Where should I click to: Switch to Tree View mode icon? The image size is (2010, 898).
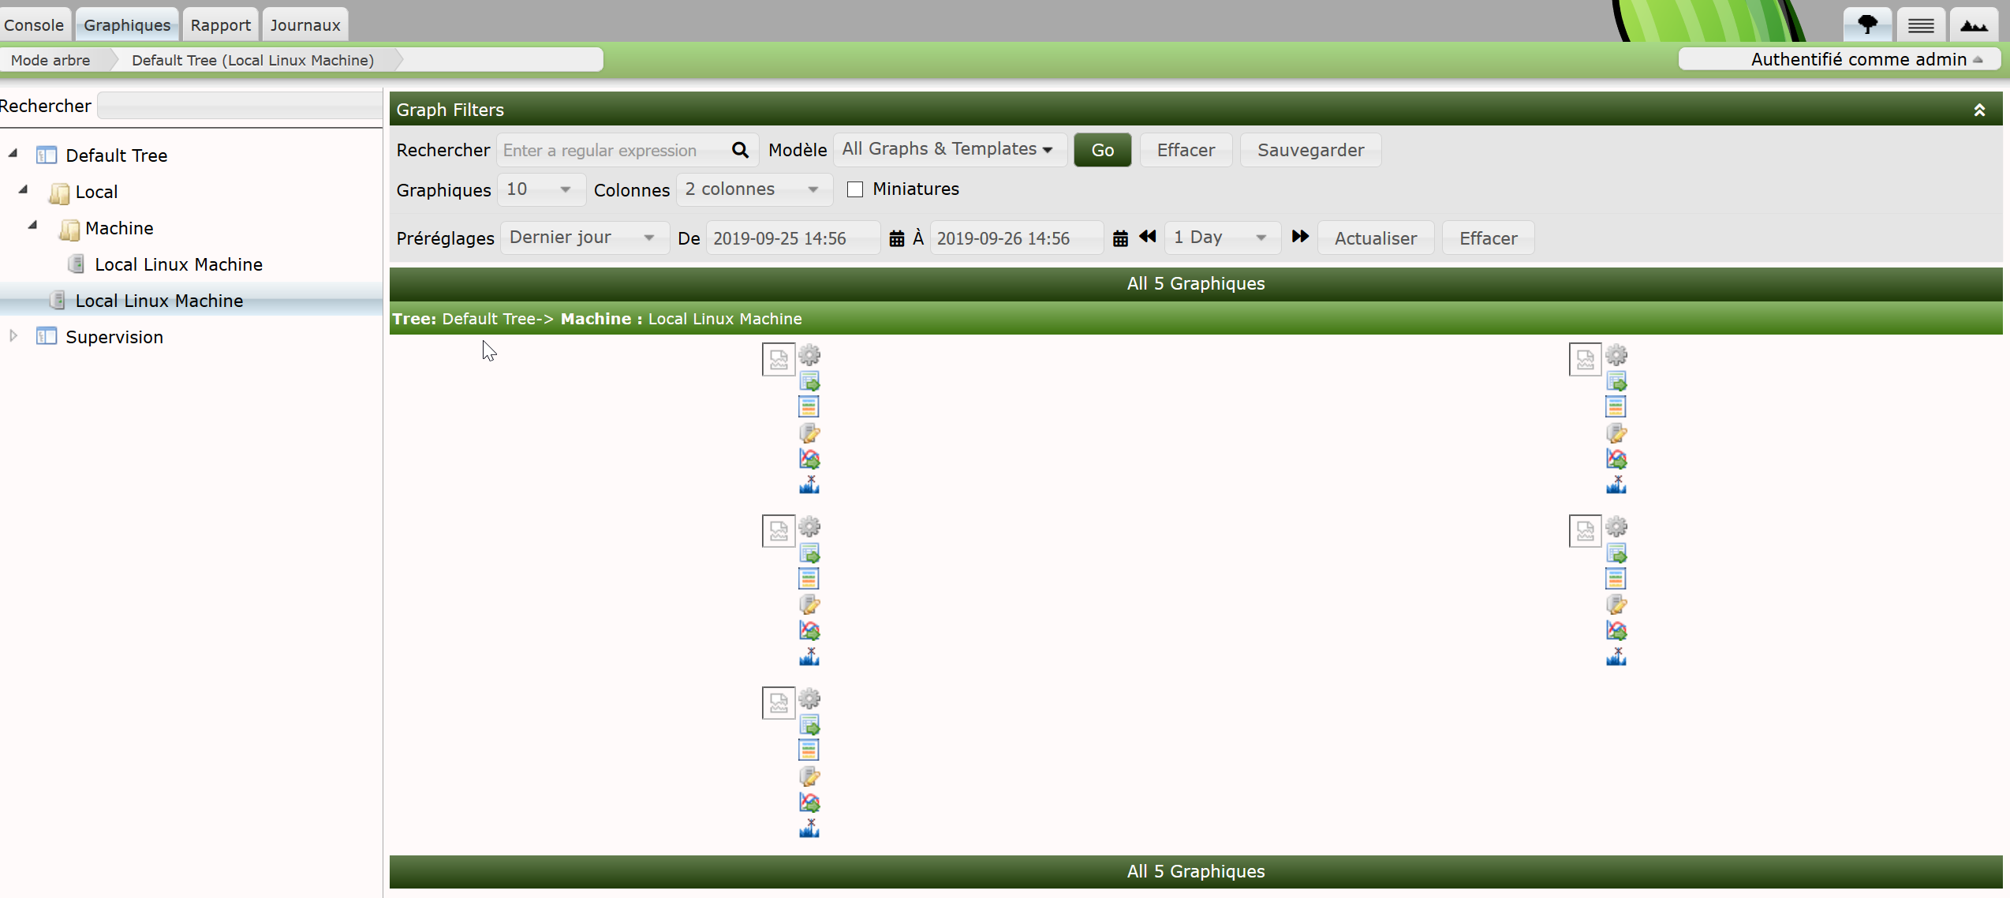pos(1867,25)
